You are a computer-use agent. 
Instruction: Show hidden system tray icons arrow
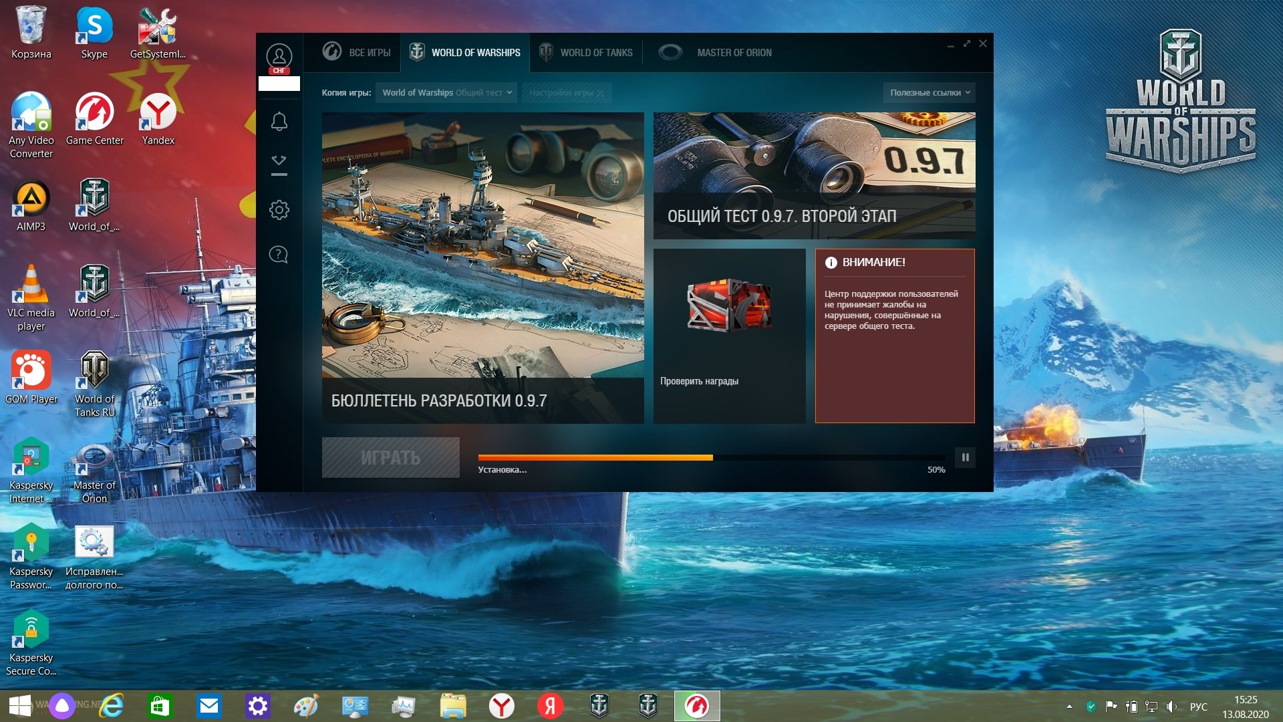(1069, 707)
